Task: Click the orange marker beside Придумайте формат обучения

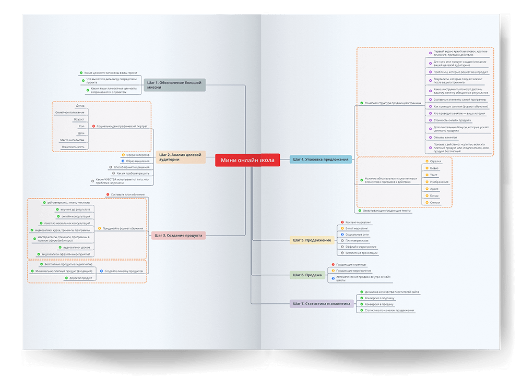Action: 100,228
